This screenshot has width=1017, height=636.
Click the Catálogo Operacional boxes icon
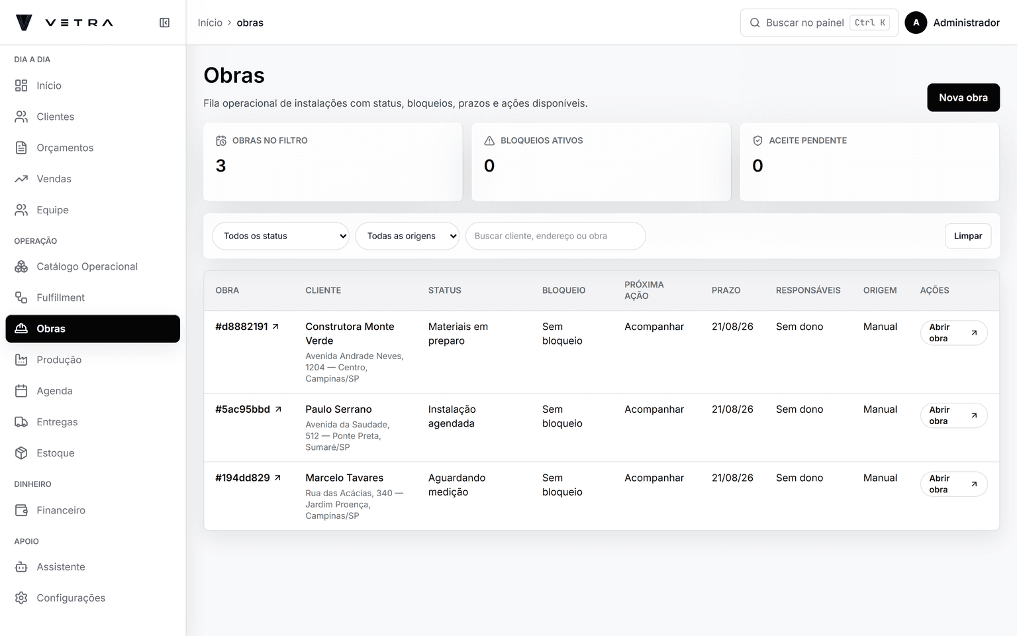pos(21,266)
